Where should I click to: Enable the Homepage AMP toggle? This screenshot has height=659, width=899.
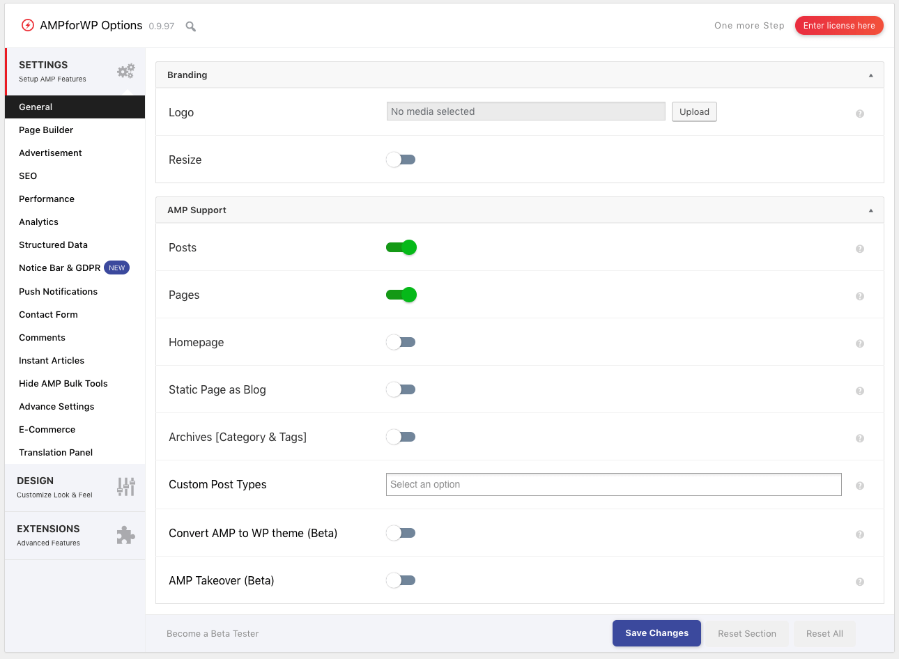401,342
